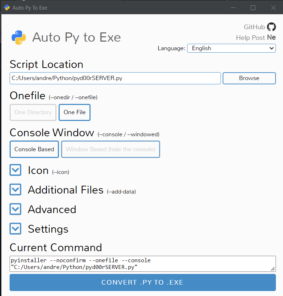Maximize the Auto Py To Exe window

pos(253,8)
